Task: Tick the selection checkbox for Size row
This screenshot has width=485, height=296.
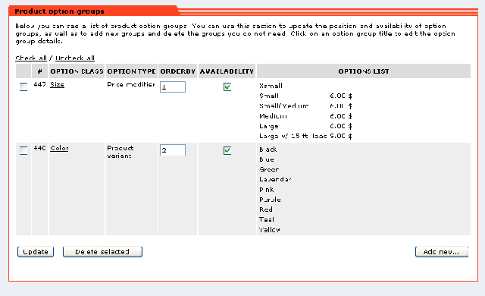Action: [x=23, y=87]
